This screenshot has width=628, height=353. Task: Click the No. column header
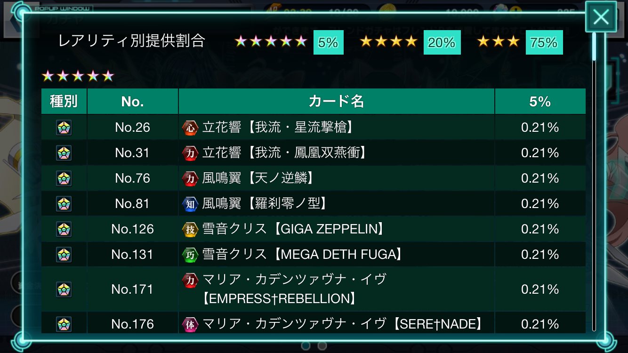click(x=132, y=101)
